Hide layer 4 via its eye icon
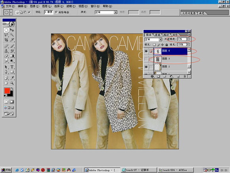 click(146, 51)
